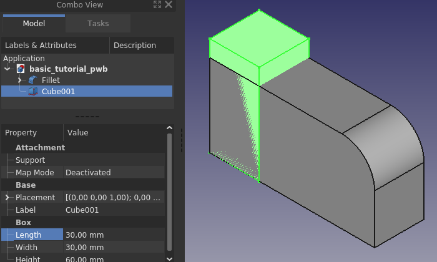Click the Length value field

114,235
